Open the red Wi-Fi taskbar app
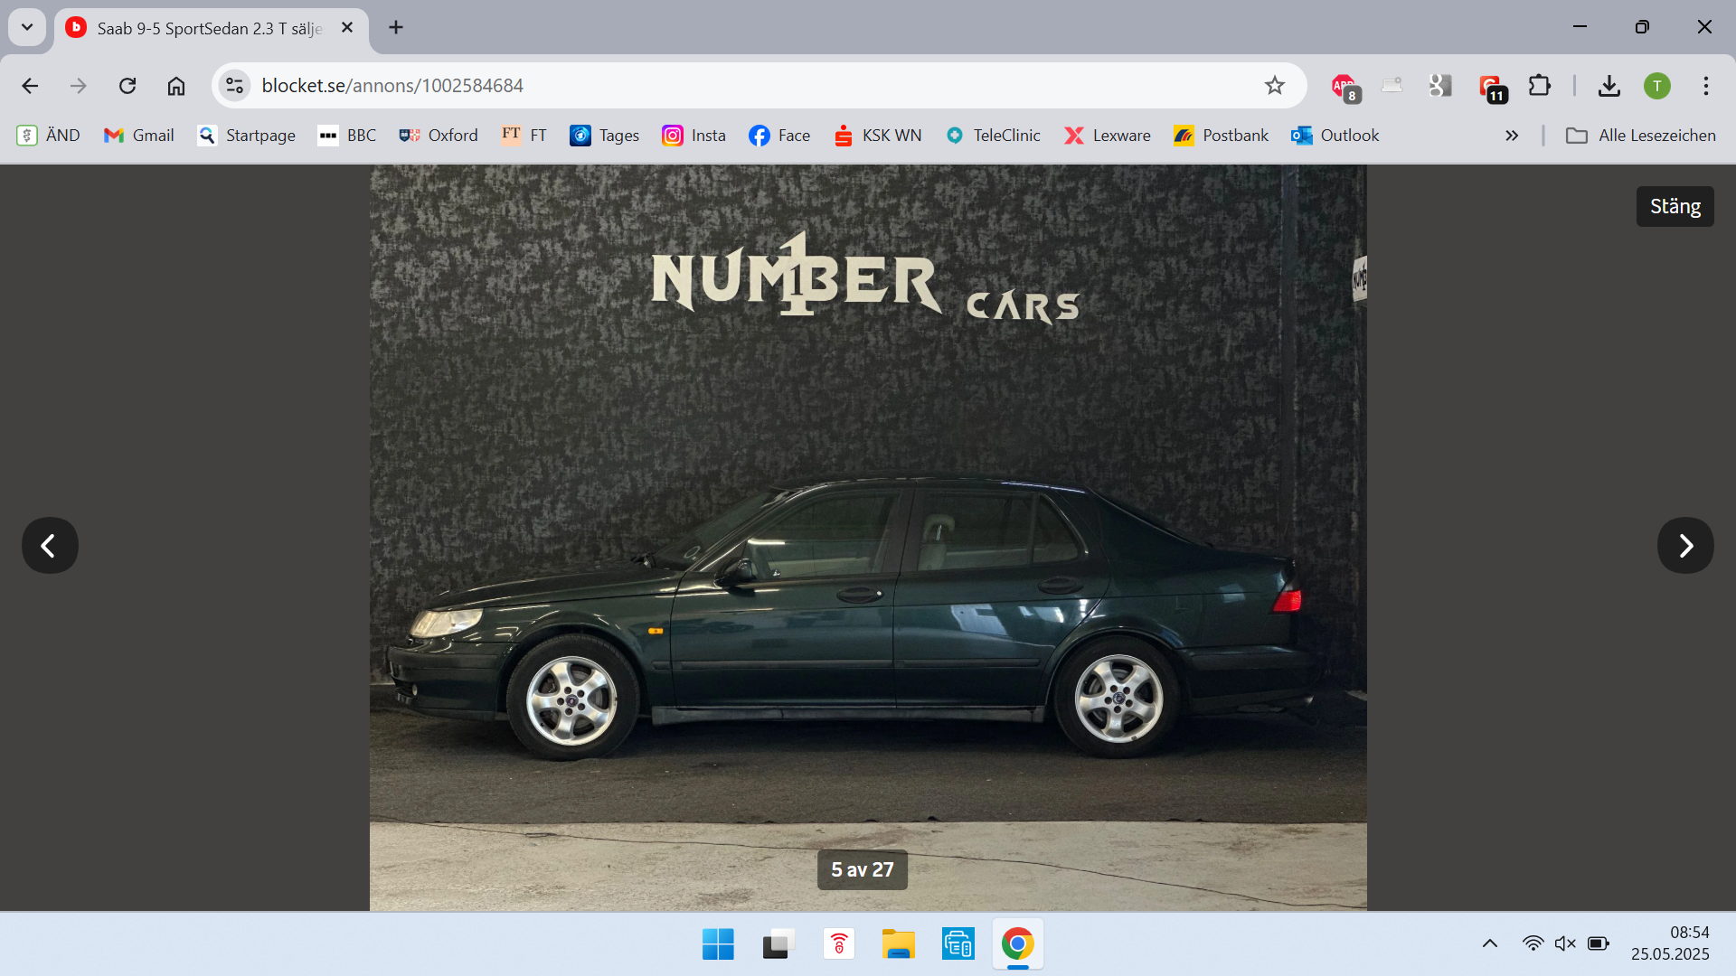1736x976 pixels. [838, 944]
